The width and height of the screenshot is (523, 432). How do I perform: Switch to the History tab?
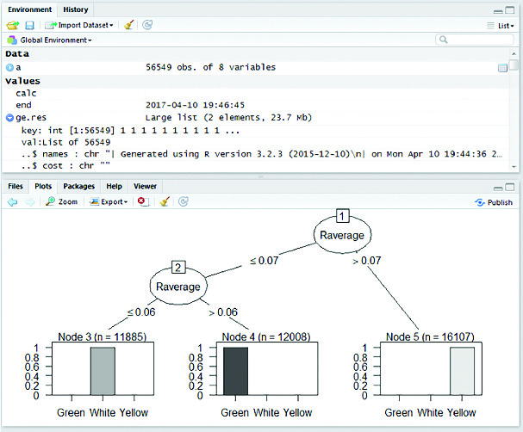(x=75, y=9)
